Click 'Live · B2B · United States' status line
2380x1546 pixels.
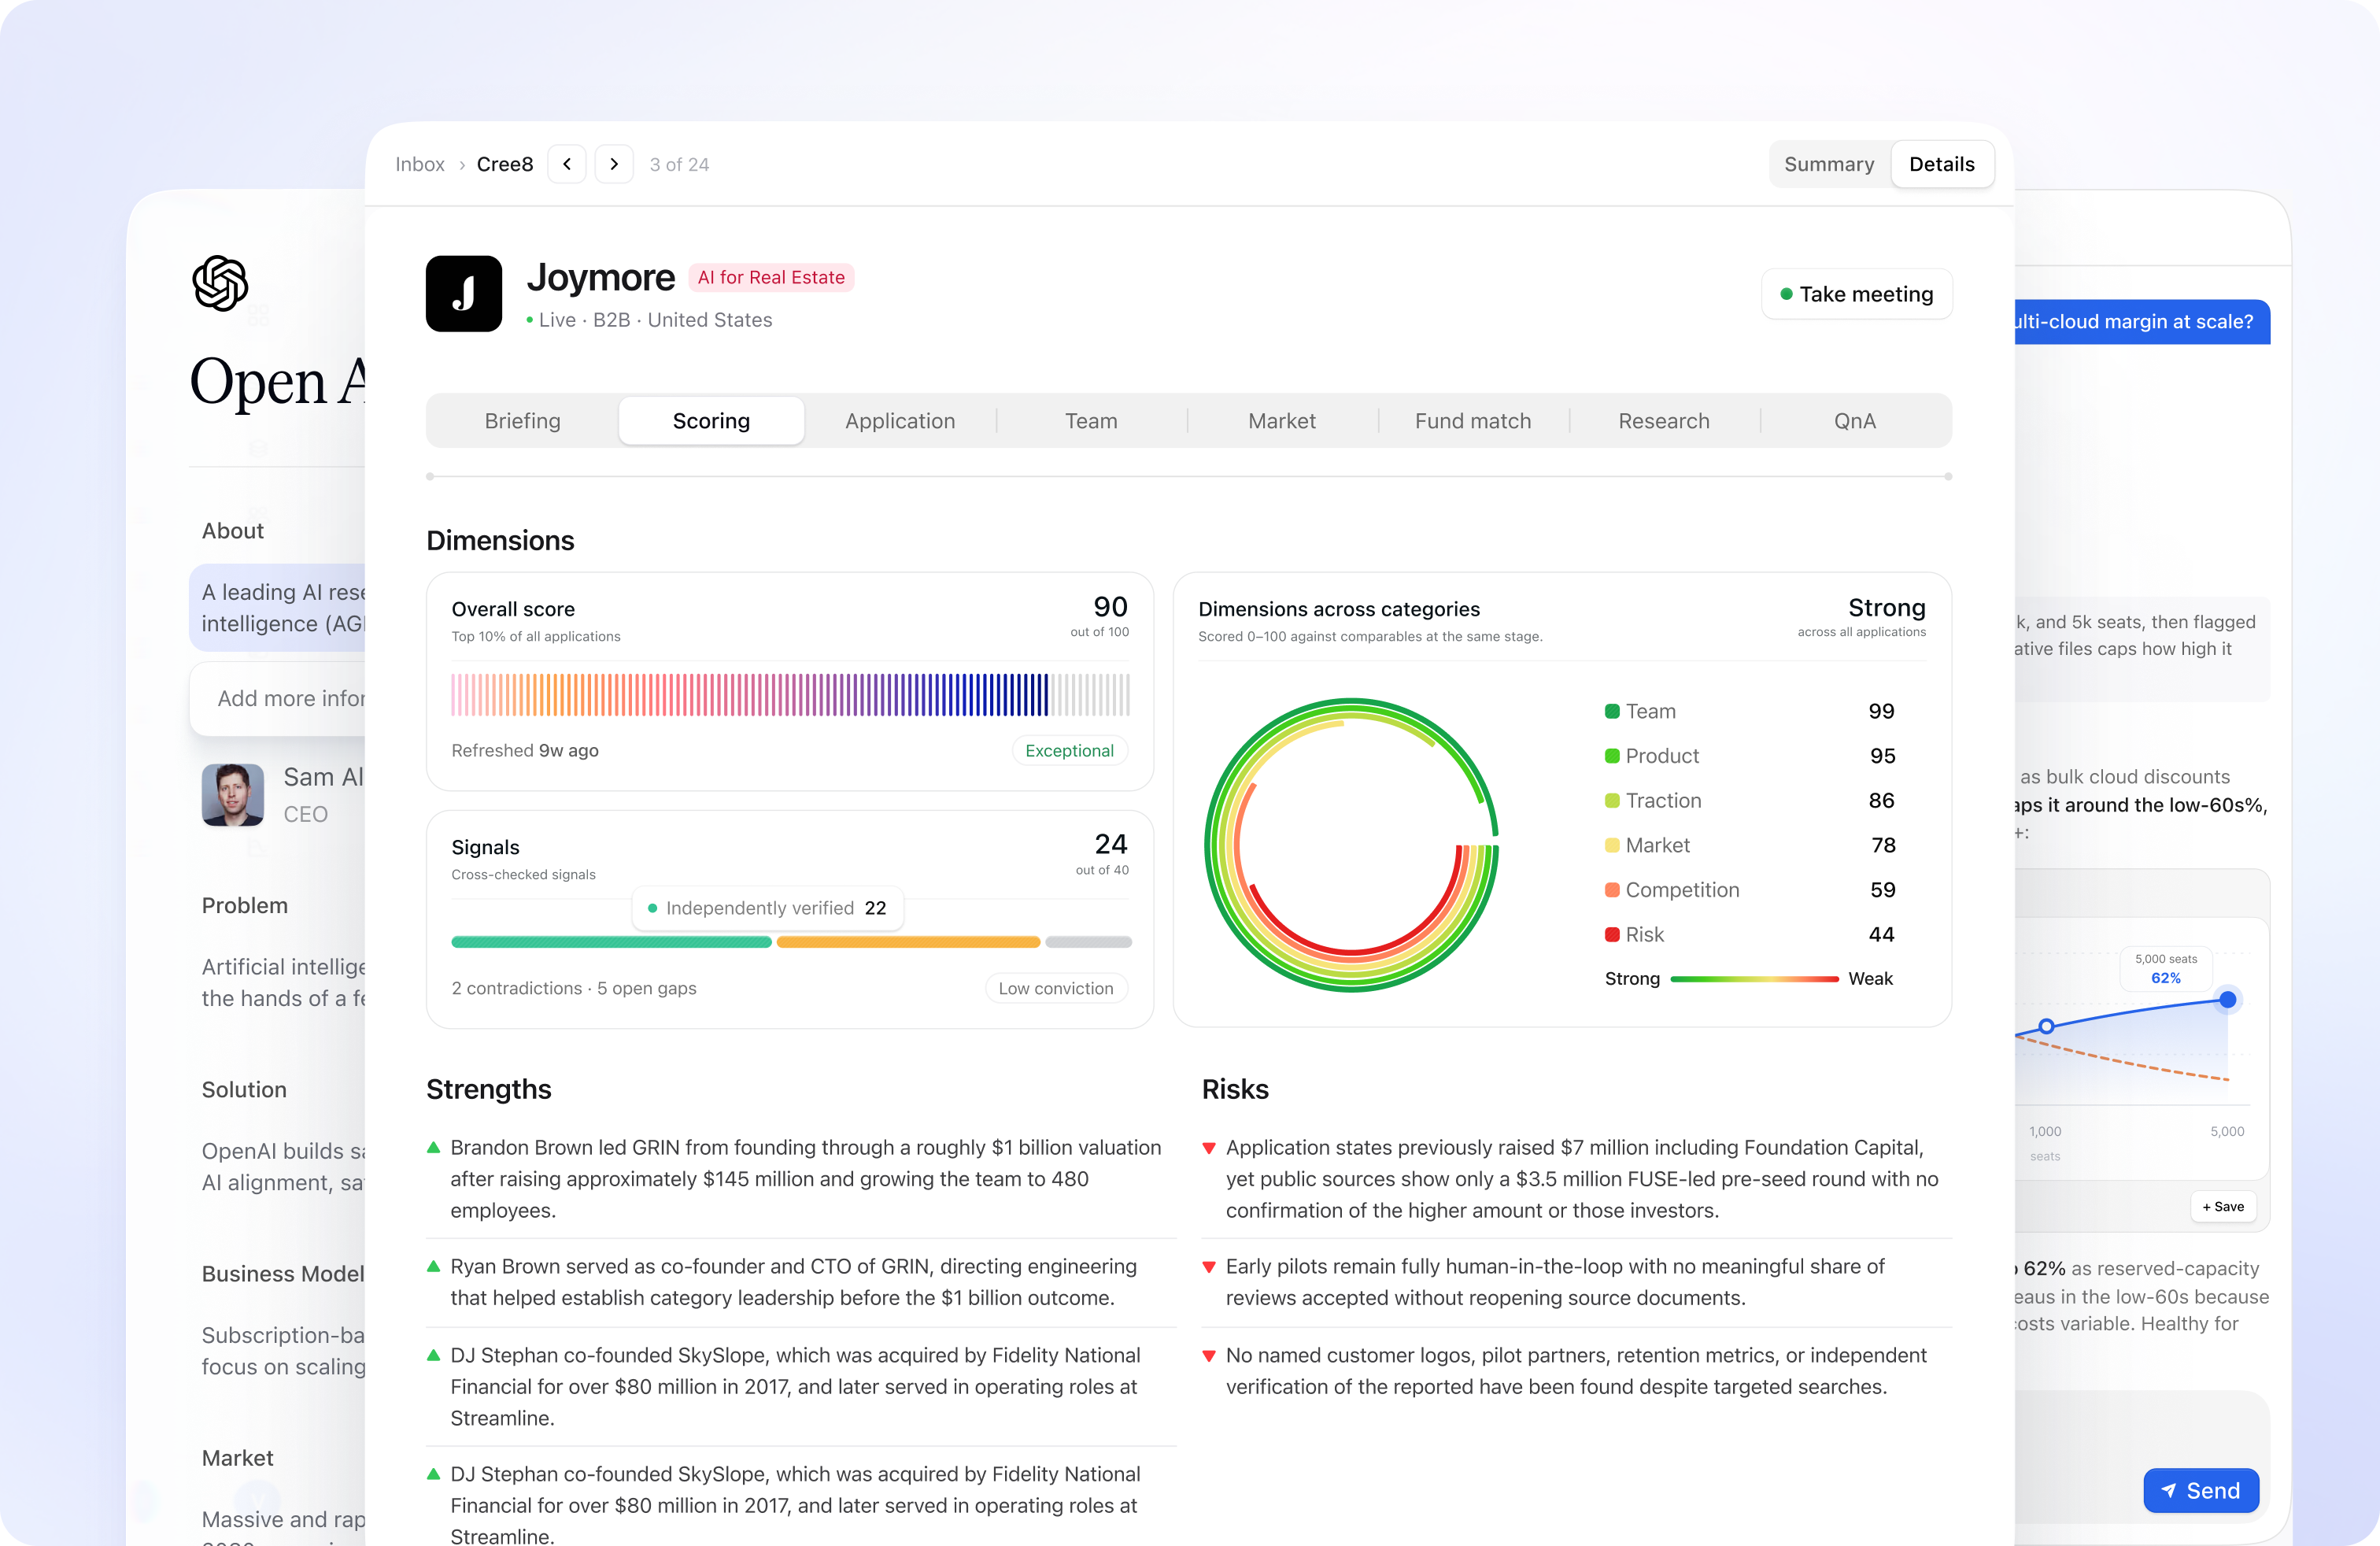(x=649, y=320)
